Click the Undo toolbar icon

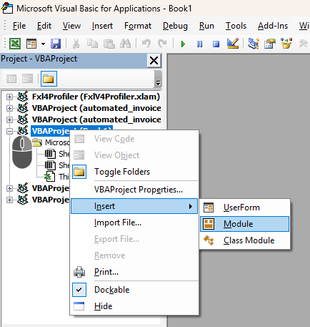click(x=146, y=44)
